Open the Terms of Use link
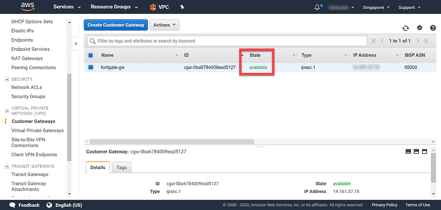The width and height of the screenshot is (441, 210). pyautogui.click(x=418, y=205)
